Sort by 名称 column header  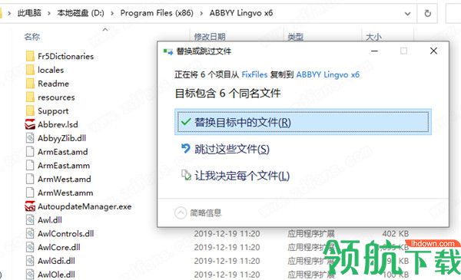[x=32, y=37]
